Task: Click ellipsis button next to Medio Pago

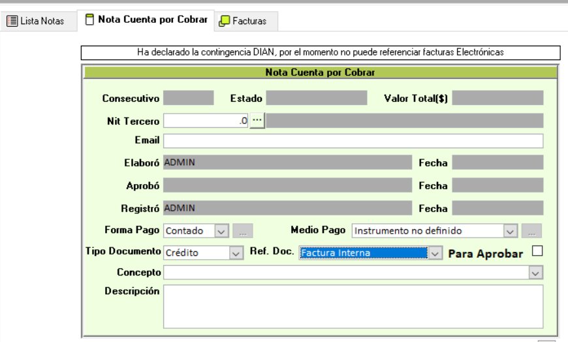Action: pos(532,230)
